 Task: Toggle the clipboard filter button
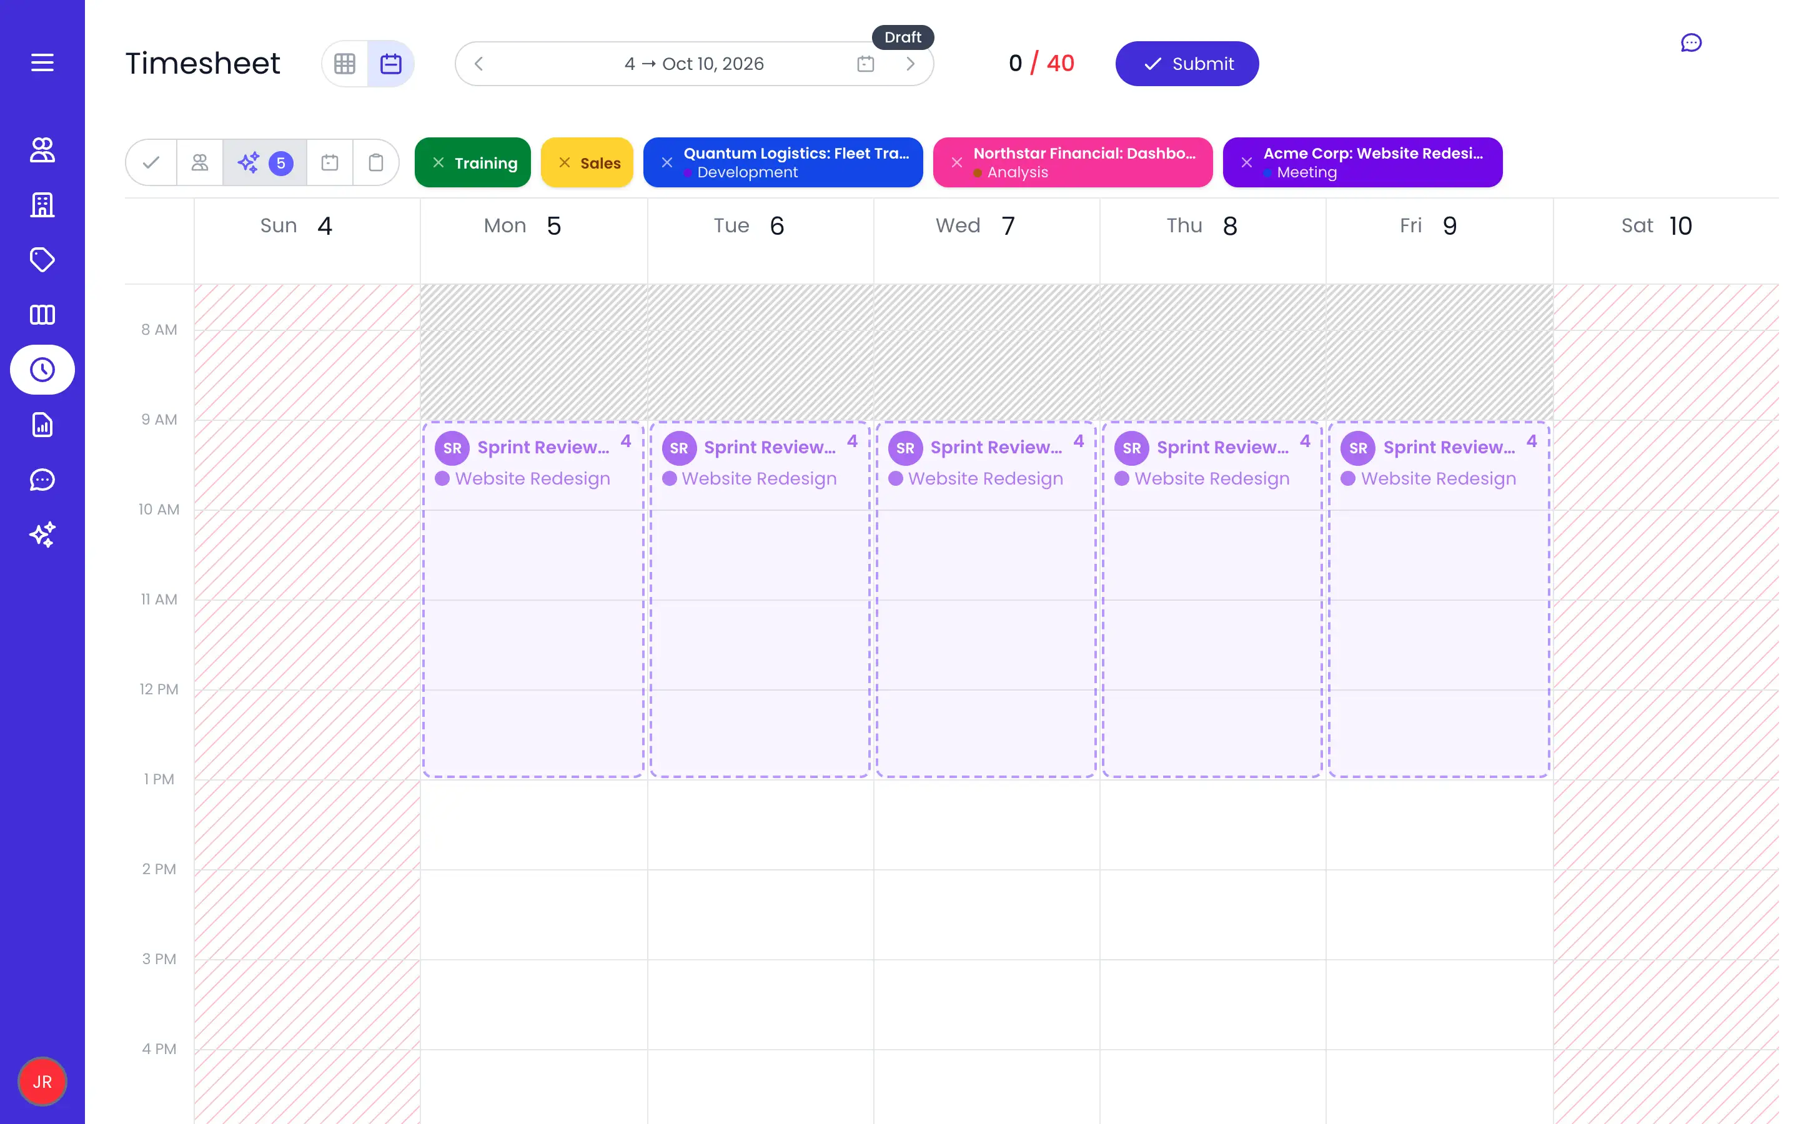click(376, 162)
